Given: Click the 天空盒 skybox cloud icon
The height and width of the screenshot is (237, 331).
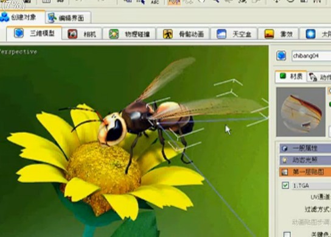Looking at the screenshot, I should click(221, 34).
